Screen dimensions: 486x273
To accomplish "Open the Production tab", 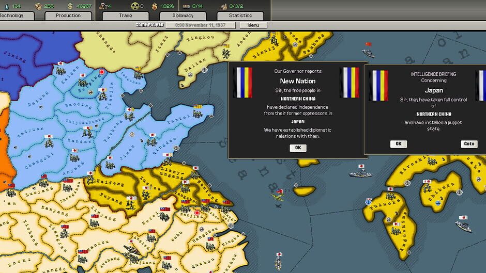I will pos(68,15).
